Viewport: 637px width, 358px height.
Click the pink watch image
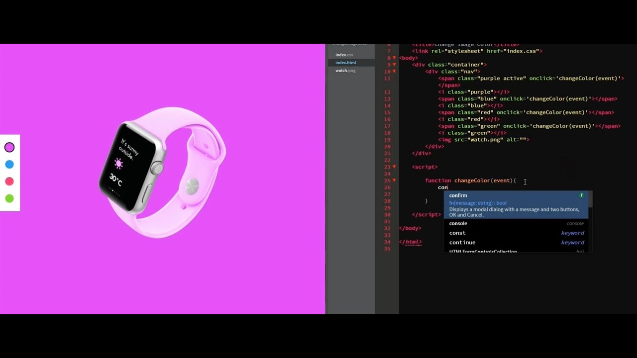[163, 172]
